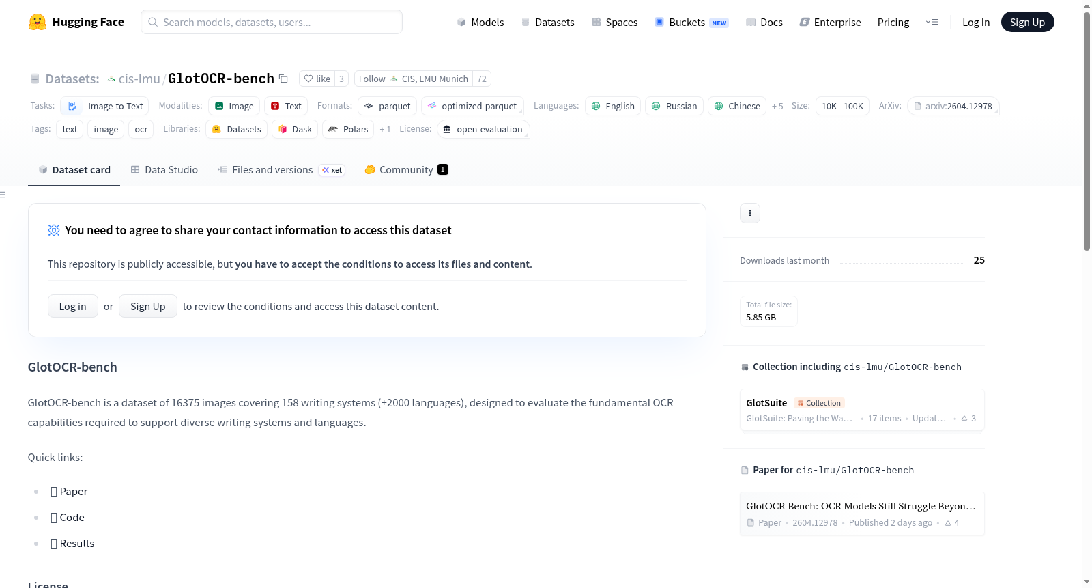
Task: Open the GlotOCR Bench paper card
Action: coord(862,514)
